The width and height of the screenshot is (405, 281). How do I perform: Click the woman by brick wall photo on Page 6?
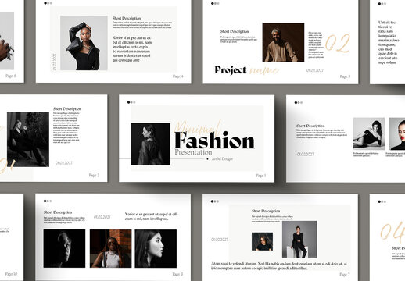[x=111, y=248]
